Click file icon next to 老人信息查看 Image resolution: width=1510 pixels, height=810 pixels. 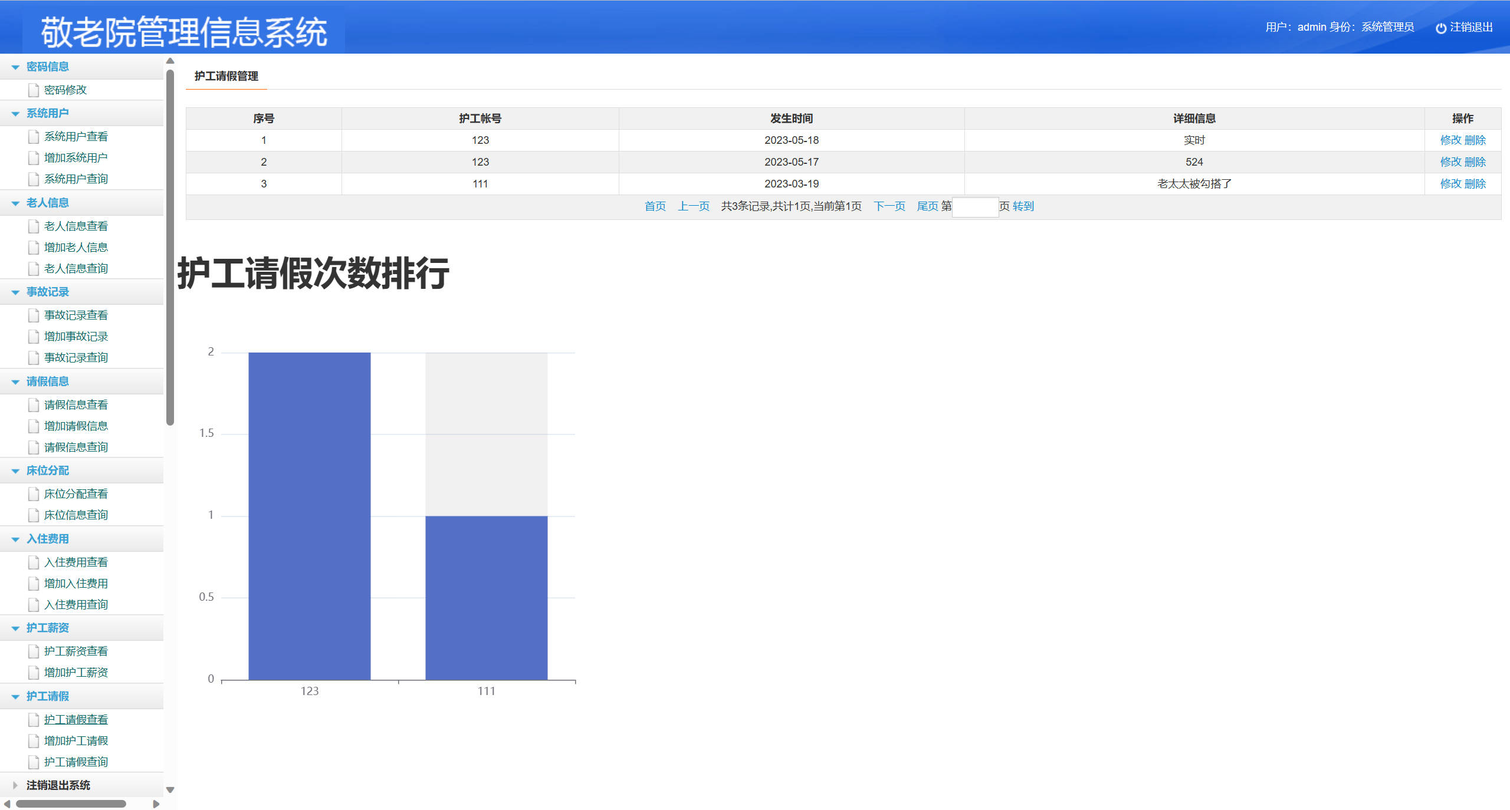[x=34, y=226]
